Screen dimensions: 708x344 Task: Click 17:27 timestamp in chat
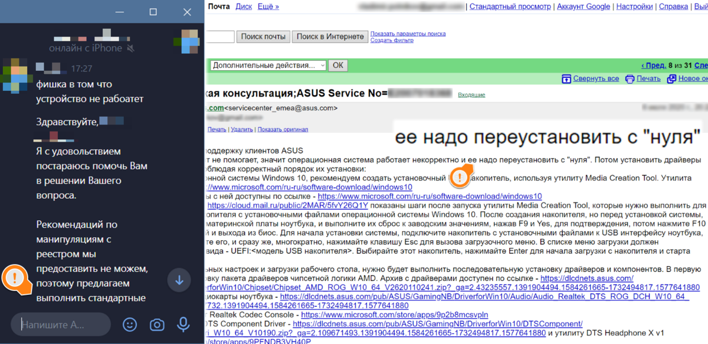(81, 68)
